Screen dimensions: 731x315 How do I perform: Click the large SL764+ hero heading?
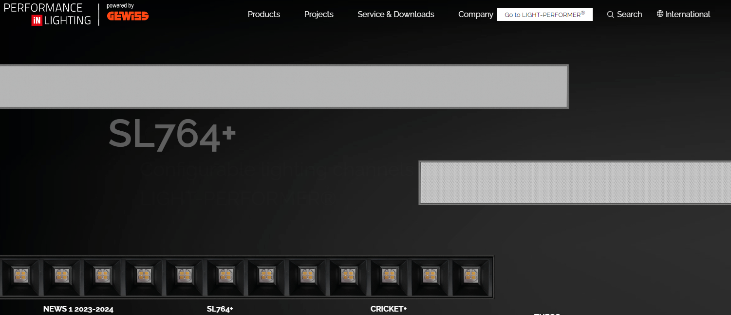click(x=172, y=133)
